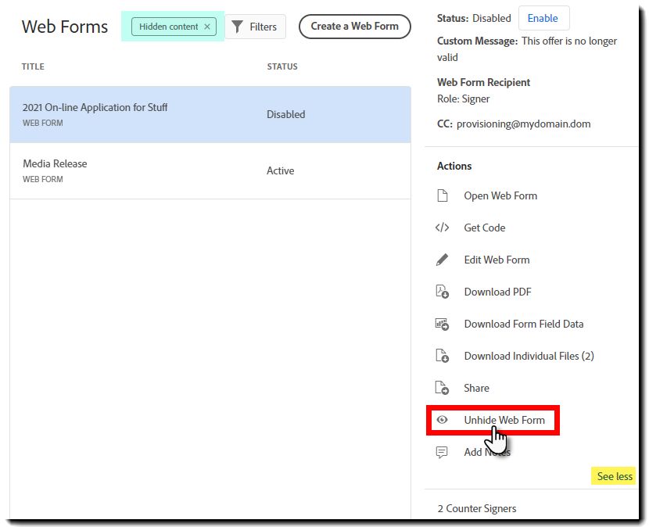649x527 pixels.
Task: Click the Get Code brackets icon
Action: [442, 228]
